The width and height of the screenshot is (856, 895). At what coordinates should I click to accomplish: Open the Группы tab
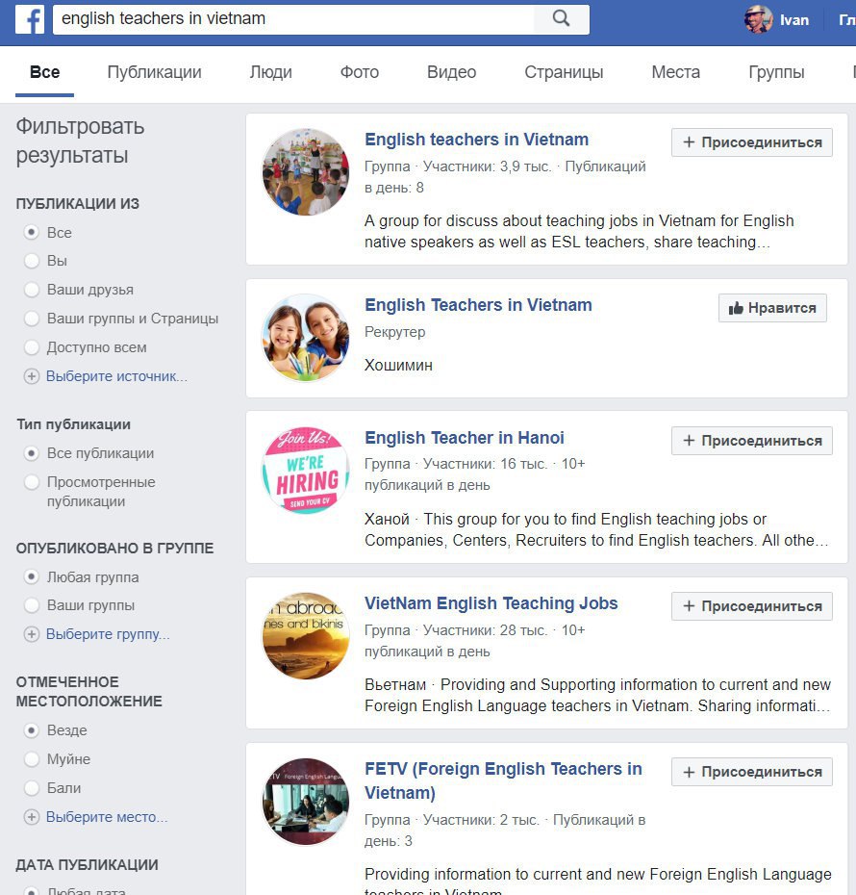click(x=777, y=72)
